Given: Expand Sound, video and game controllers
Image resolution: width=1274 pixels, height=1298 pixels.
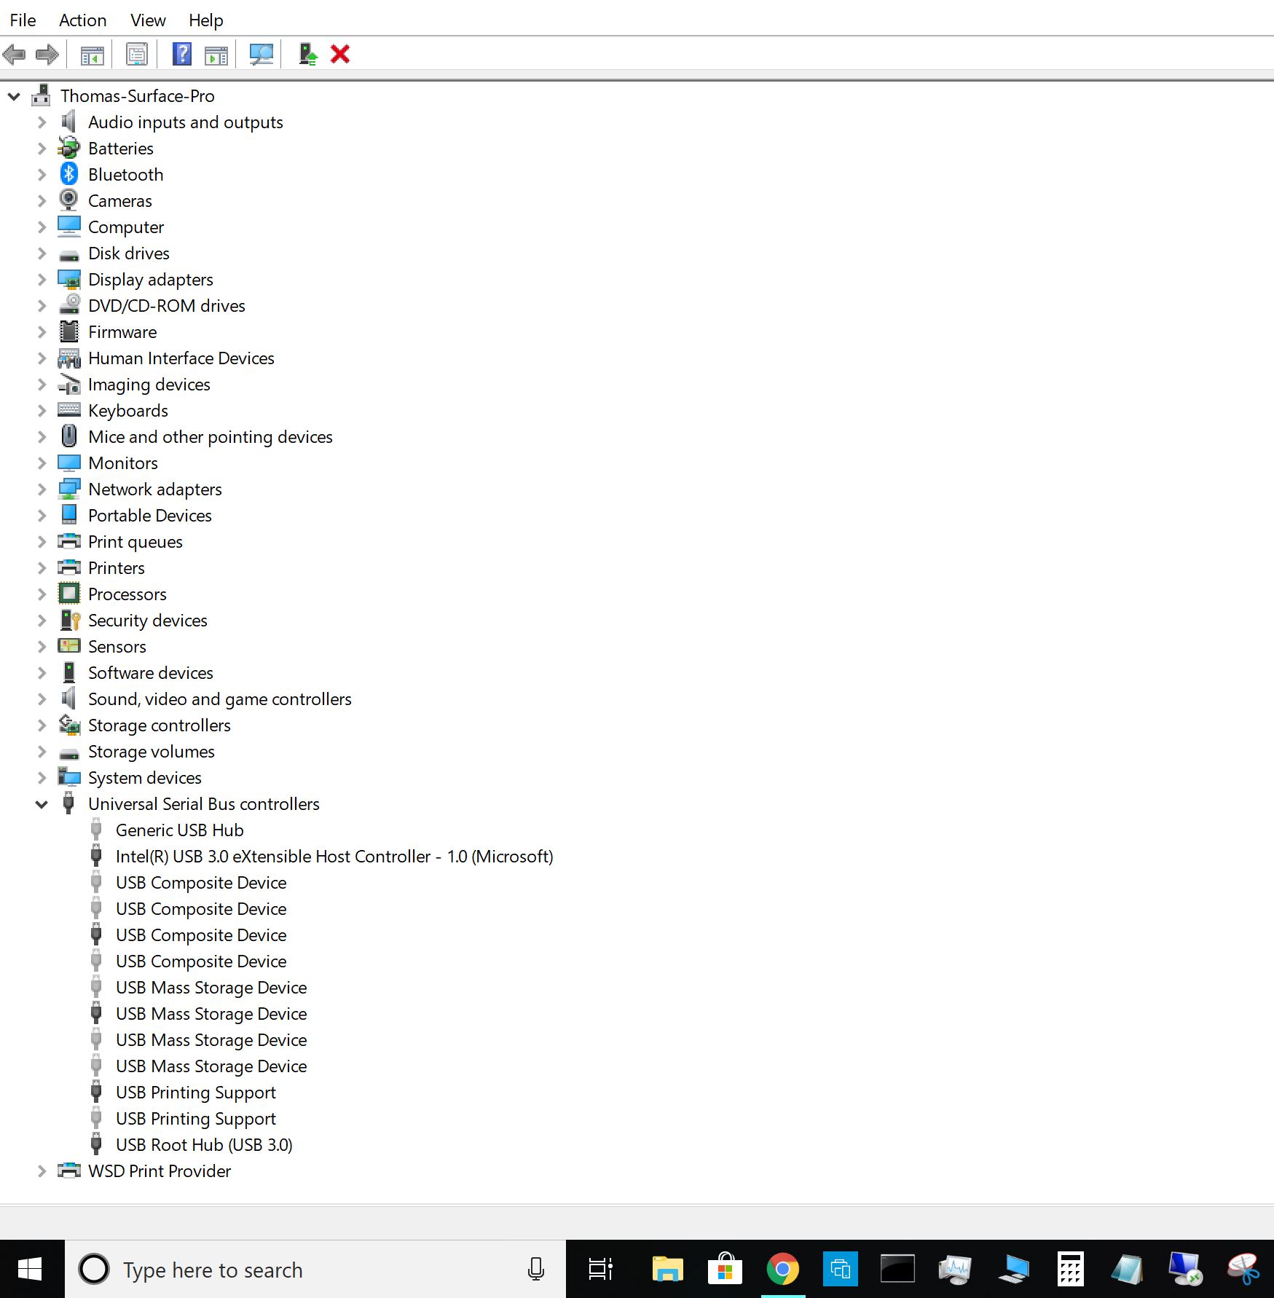Looking at the screenshot, I should 42,699.
